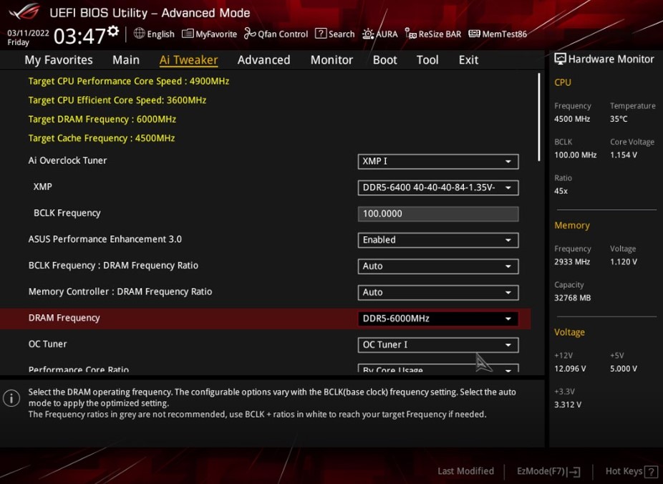Open the Tool tab
Screen dimensions: 663x484
[x=427, y=60]
